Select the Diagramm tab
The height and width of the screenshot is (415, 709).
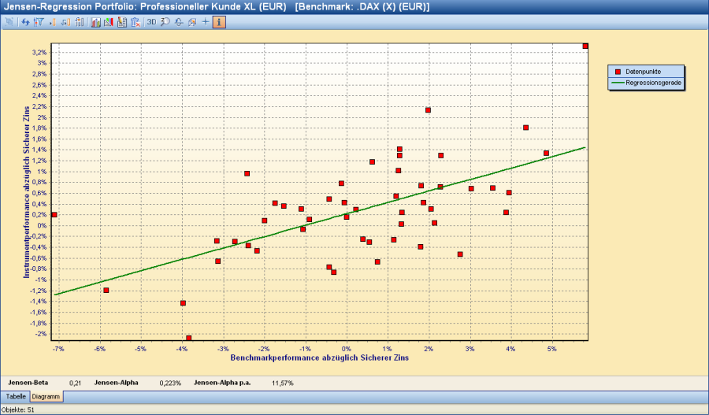pos(46,397)
